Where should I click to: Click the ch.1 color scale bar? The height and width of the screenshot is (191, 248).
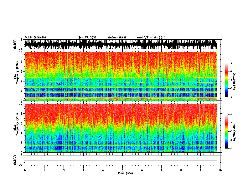(226, 80)
